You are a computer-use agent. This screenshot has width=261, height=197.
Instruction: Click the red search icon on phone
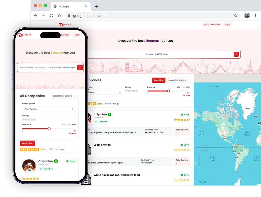(80, 68)
